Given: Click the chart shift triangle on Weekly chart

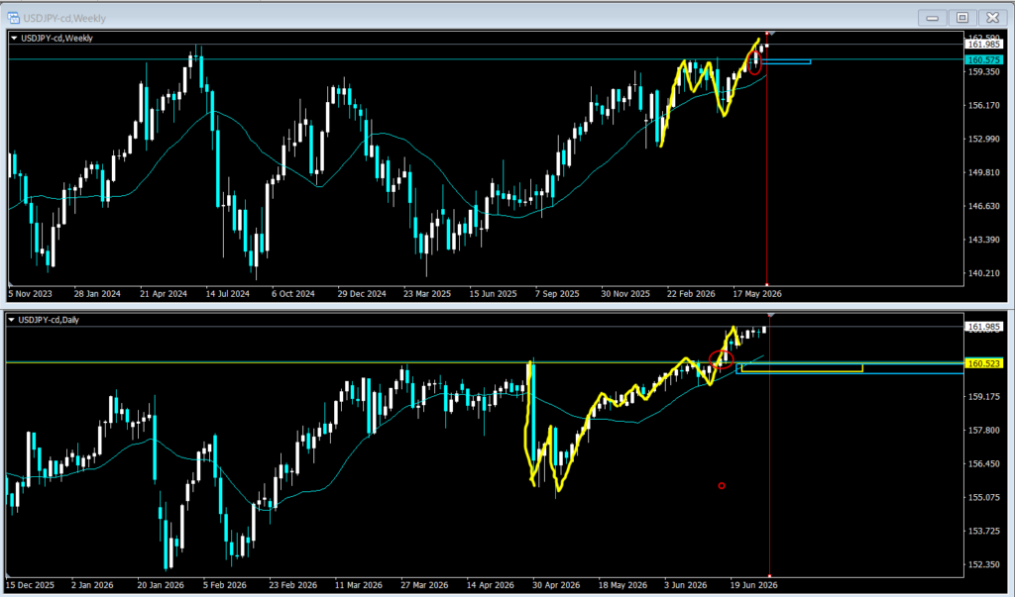Looking at the screenshot, I should (x=771, y=33).
